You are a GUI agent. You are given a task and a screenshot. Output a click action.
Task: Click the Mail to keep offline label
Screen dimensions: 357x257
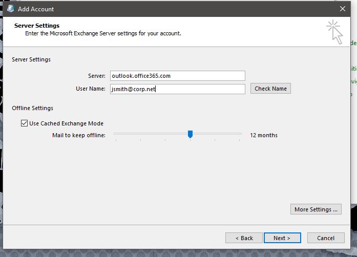click(79, 135)
